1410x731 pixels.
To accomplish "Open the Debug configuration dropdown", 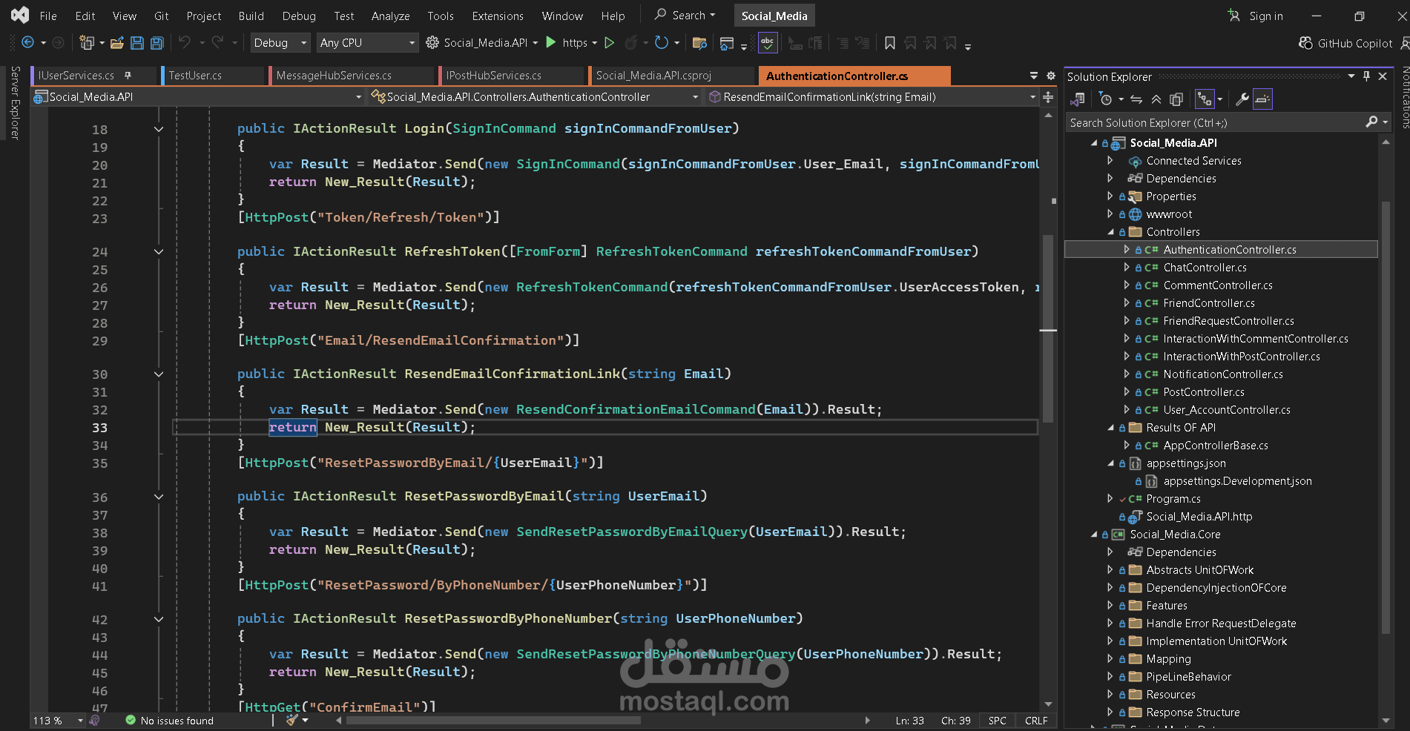I will [280, 43].
